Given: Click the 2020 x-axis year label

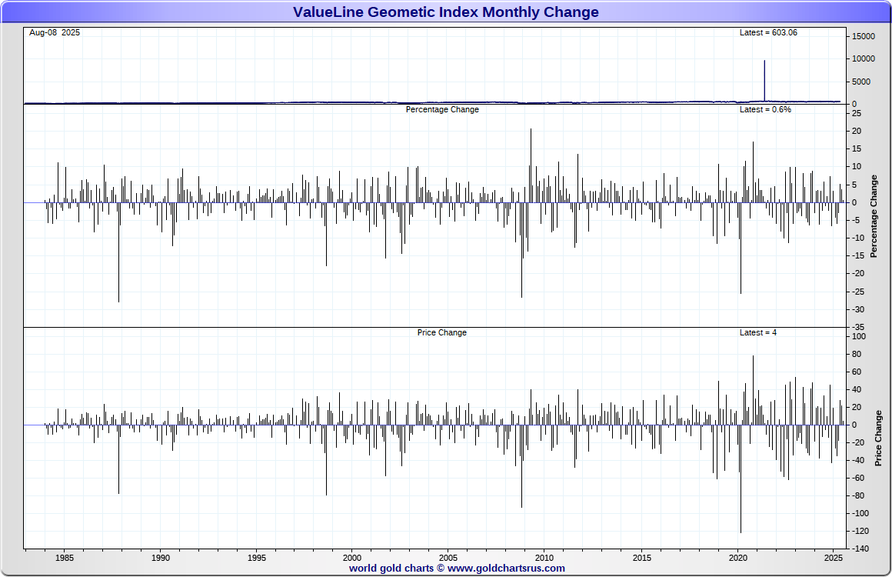Looking at the screenshot, I should pyautogui.click(x=738, y=558).
